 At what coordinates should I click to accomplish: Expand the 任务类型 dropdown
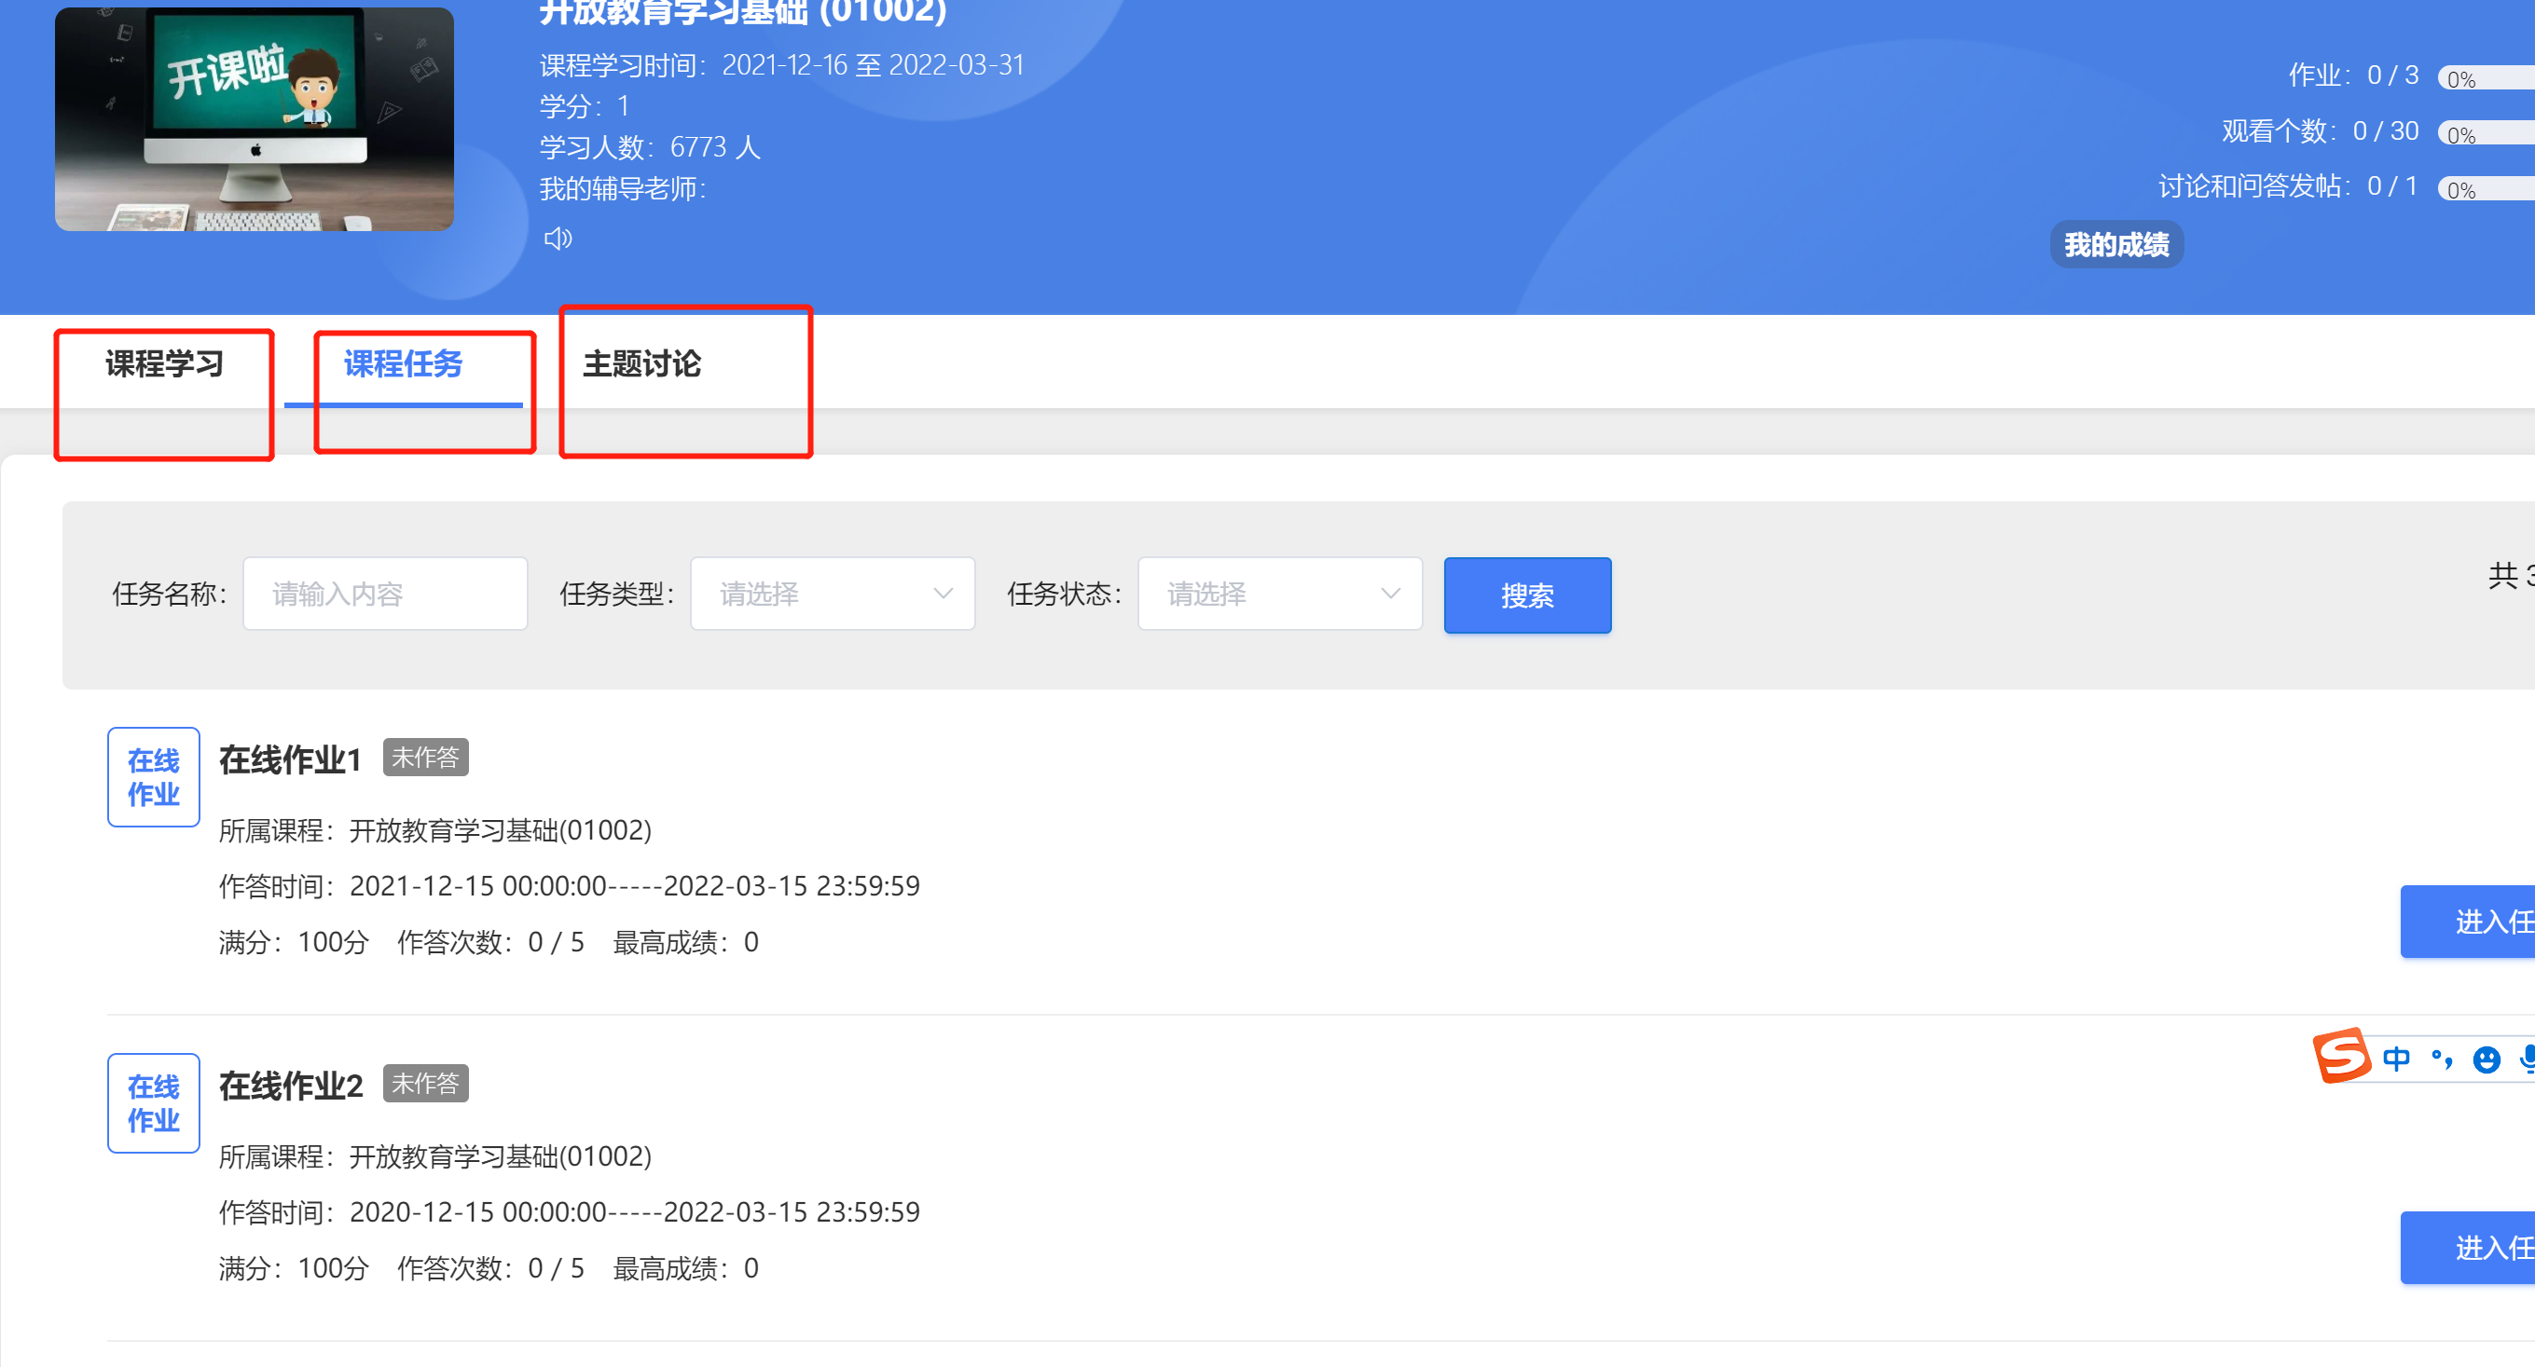coord(832,593)
